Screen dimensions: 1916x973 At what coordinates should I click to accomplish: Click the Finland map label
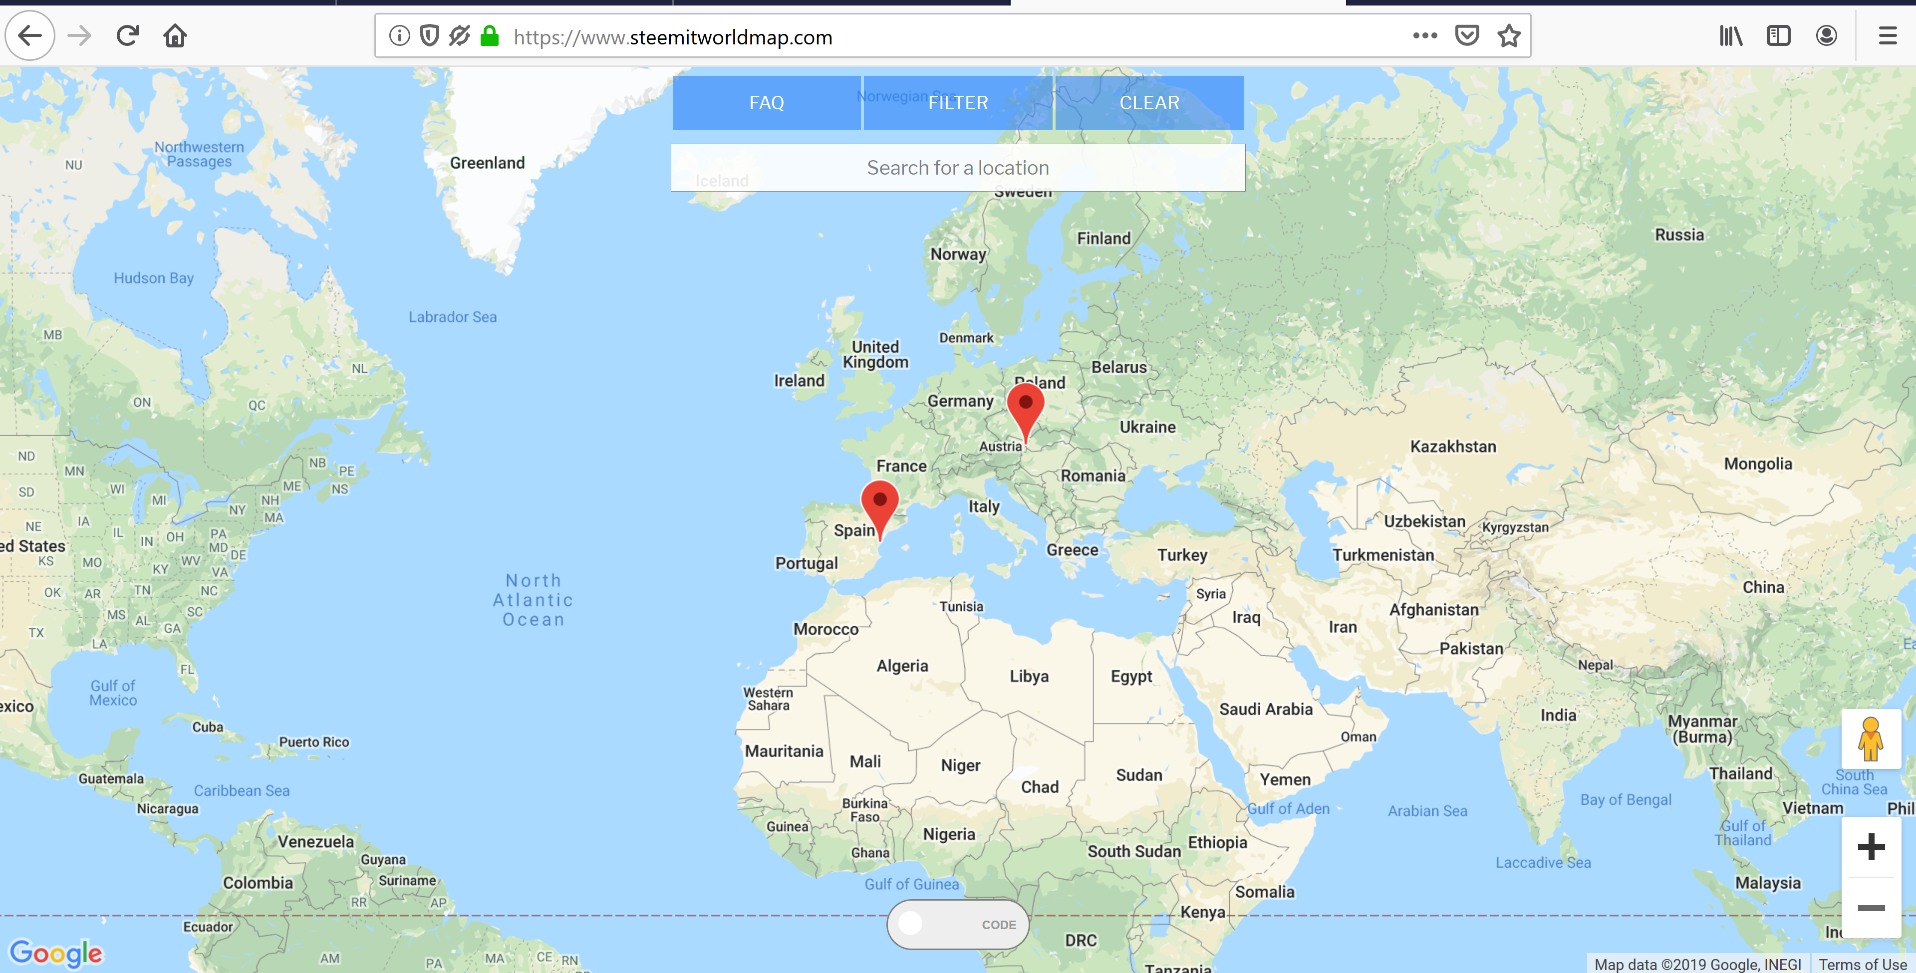pyautogui.click(x=1104, y=239)
